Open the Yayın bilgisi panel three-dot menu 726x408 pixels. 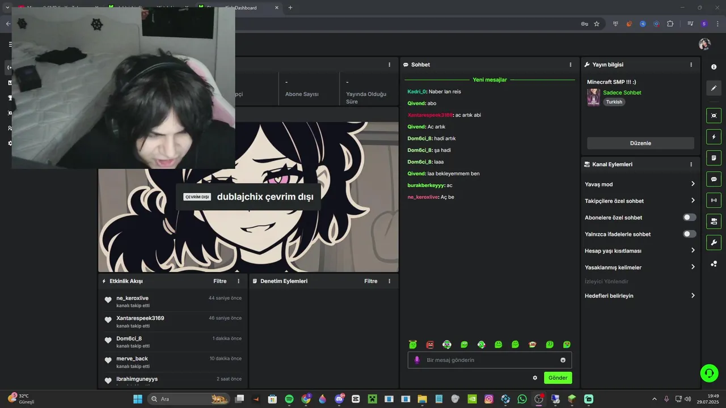click(x=691, y=65)
